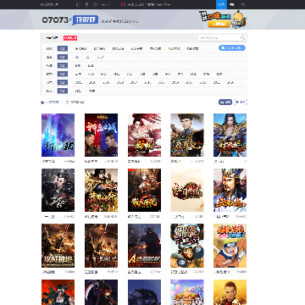Select highlighted All option in bottom filter row
Viewport: 305px width, 305px height.
pos(63,91)
